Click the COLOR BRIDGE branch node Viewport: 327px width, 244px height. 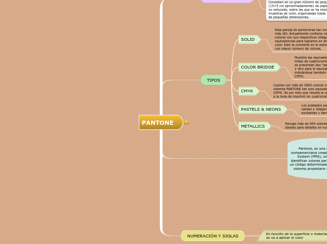[259, 67]
